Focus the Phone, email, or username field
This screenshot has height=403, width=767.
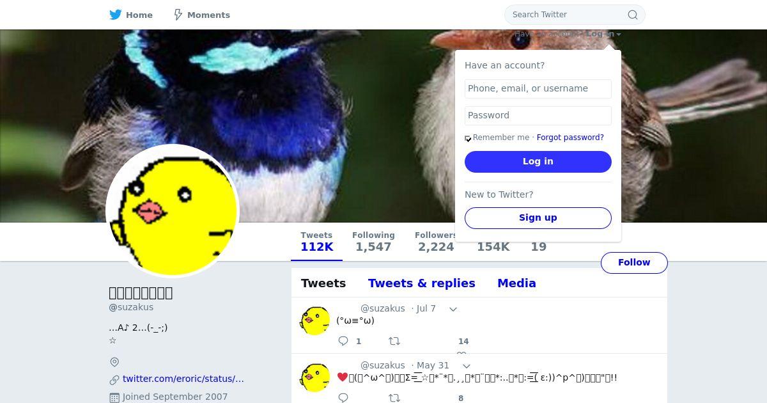[538, 89]
